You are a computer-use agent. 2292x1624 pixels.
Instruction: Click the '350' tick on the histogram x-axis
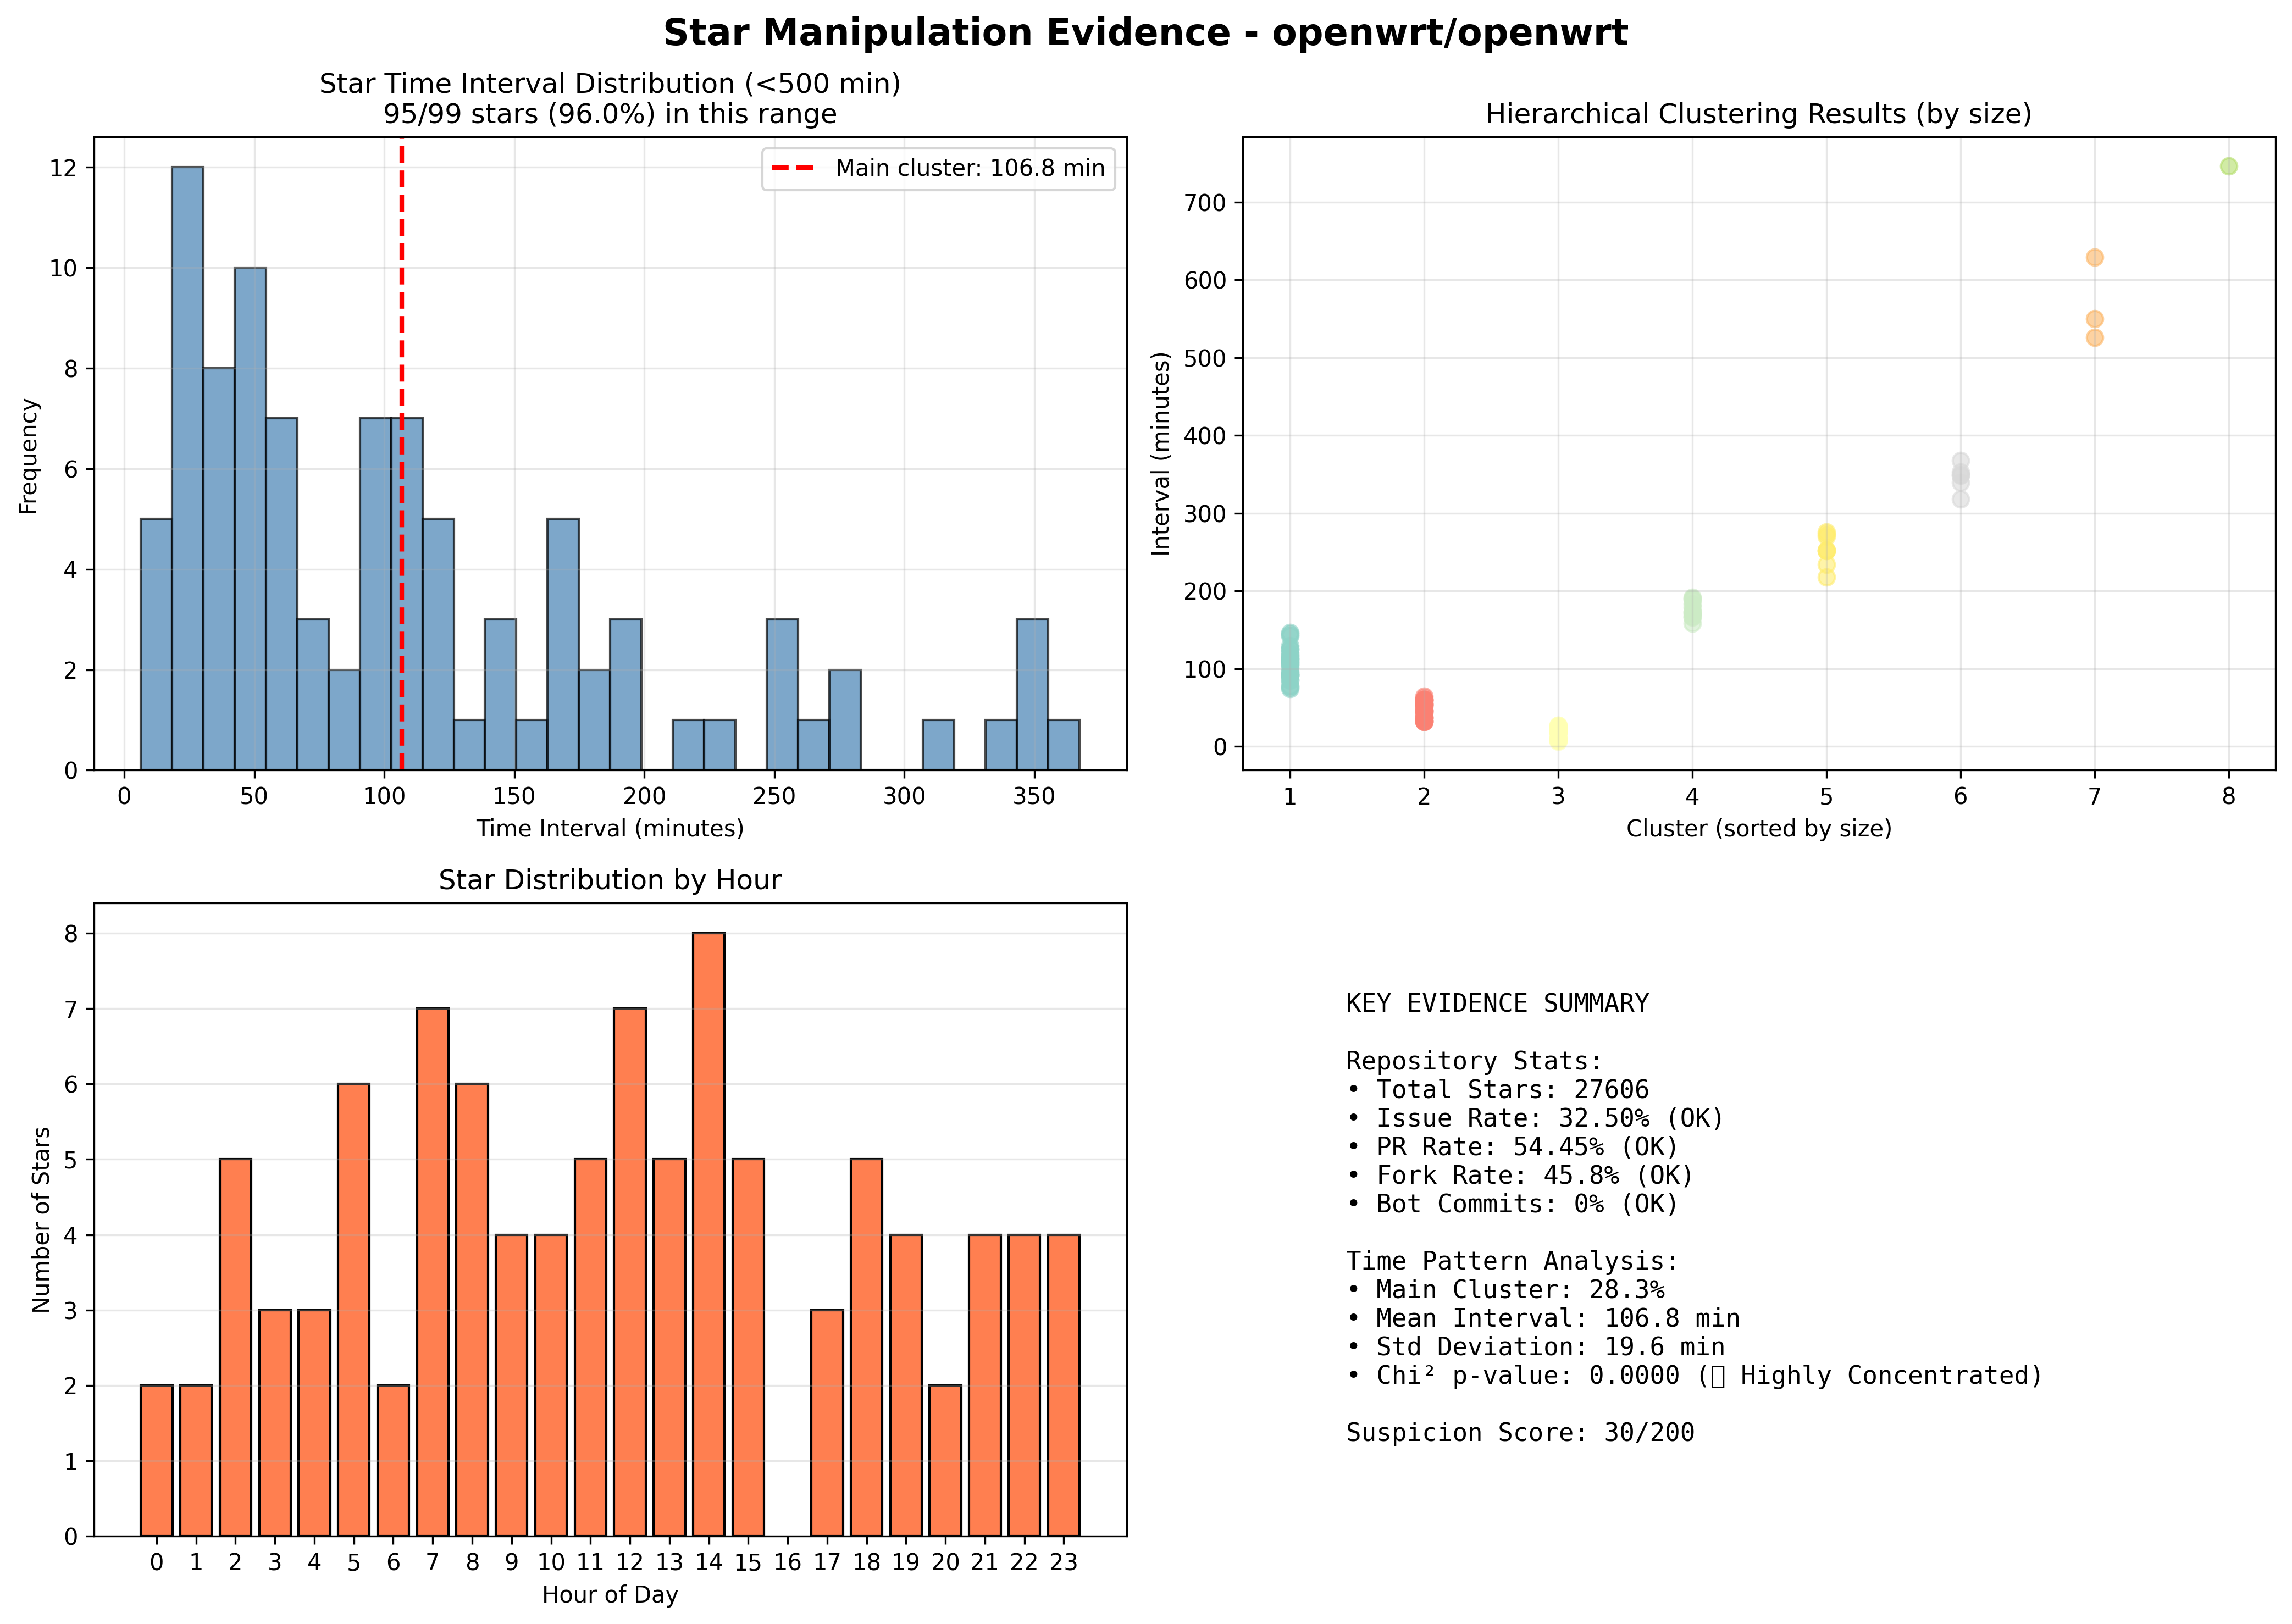pyautogui.click(x=1034, y=797)
